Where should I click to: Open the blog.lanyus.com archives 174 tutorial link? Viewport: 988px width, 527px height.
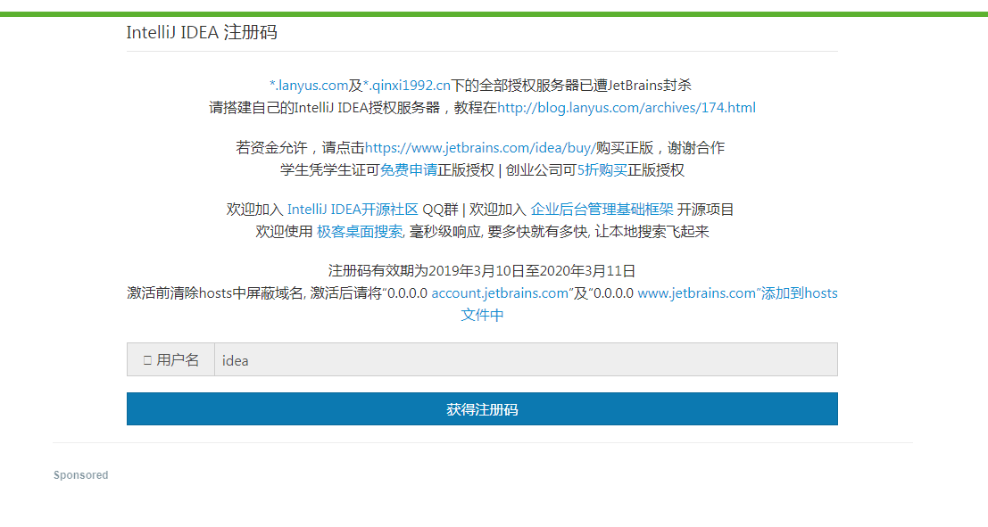click(627, 108)
